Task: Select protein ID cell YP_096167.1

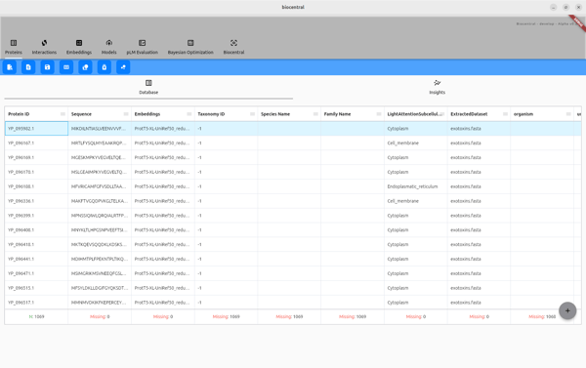Action: [36, 143]
